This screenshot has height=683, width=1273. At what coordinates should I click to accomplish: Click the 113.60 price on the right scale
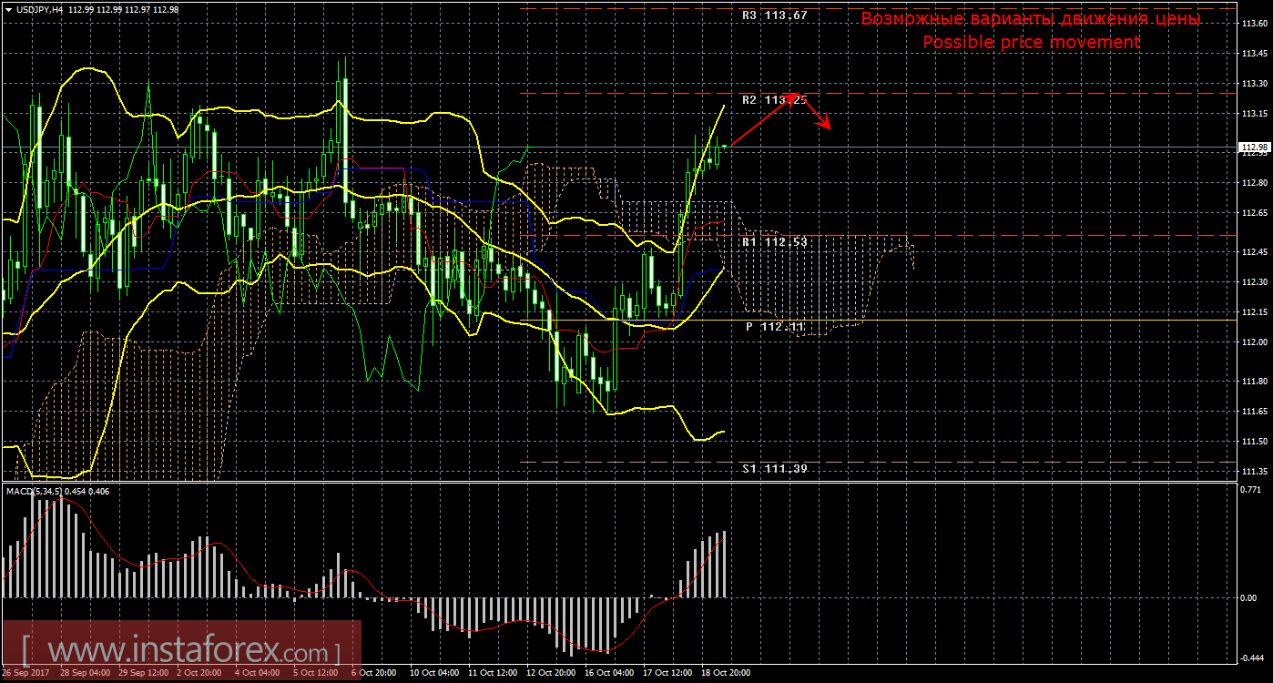(1254, 24)
